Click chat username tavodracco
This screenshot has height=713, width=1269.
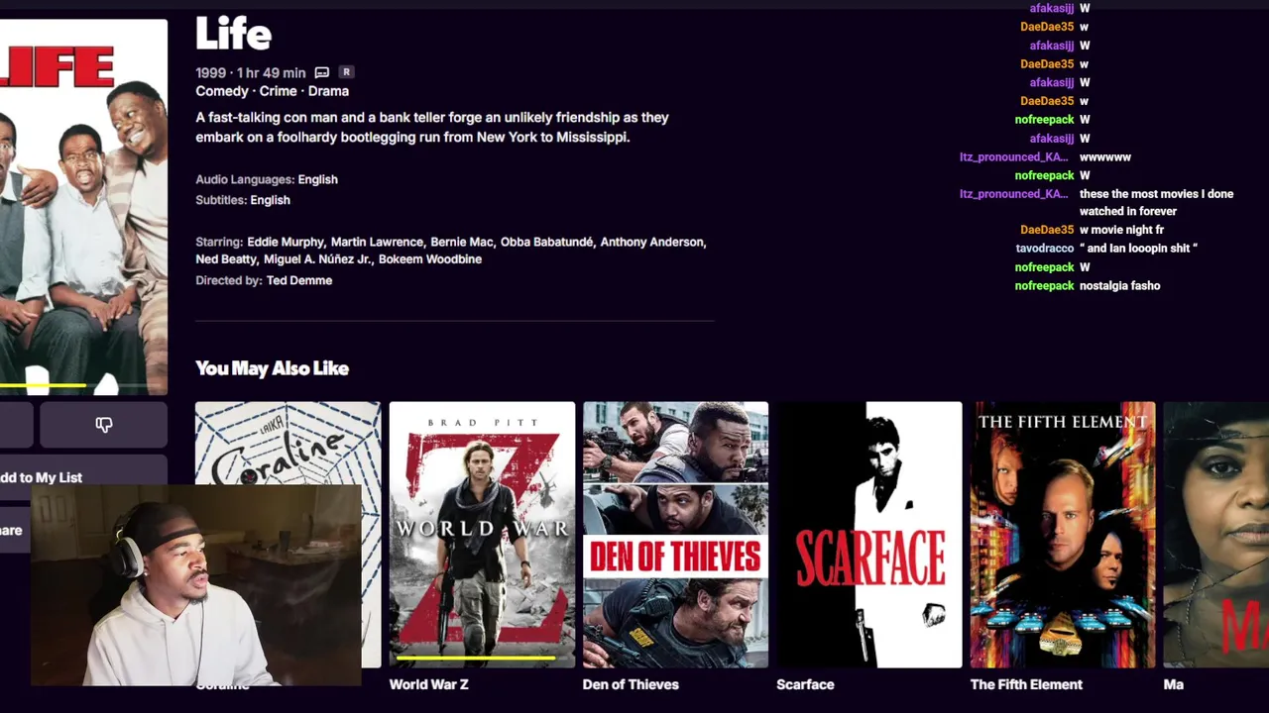(x=1045, y=249)
